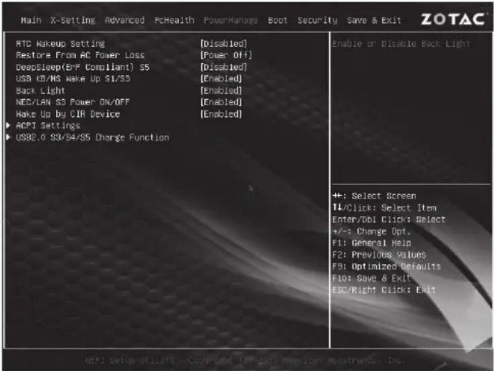The height and width of the screenshot is (371, 494).
Task: Click F10: Save & Exit hint
Action: [372, 279]
